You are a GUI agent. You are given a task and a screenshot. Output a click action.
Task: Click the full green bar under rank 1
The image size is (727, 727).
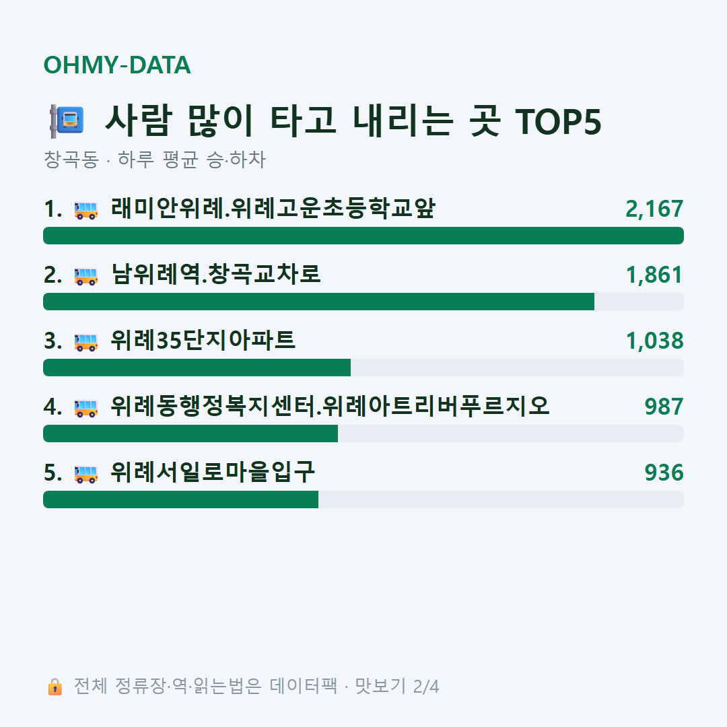tap(363, 236)
